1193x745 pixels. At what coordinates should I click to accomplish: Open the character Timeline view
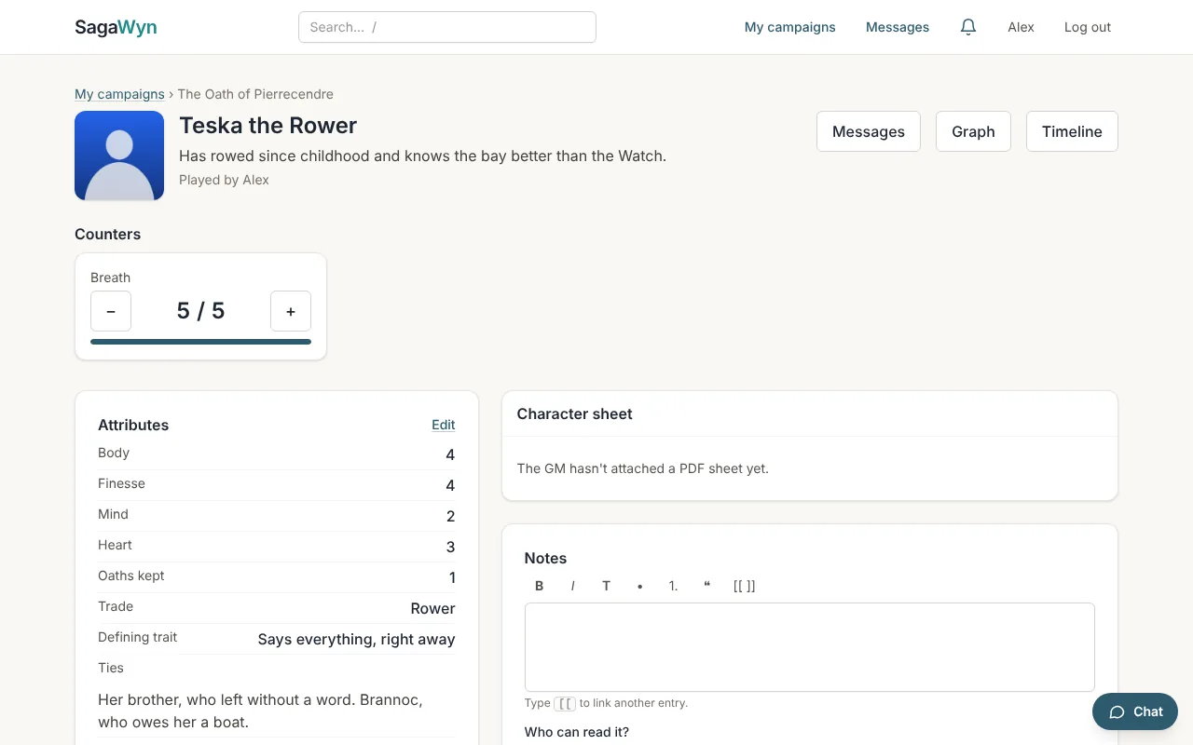coord(1072,131)
